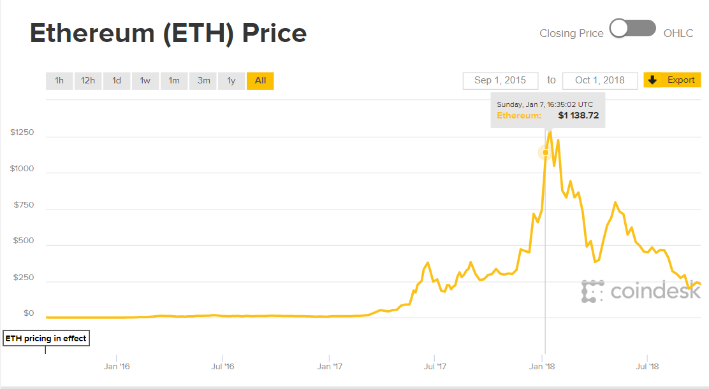Image resolution: width=709 pixels, height=389 pixels.
Task: Select the All time range
Action: 260,80
